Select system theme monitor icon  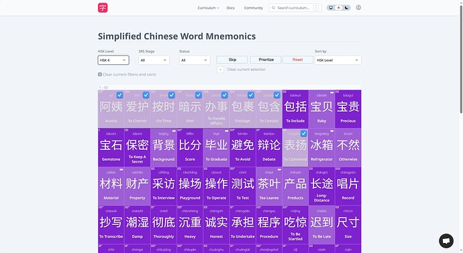[x=331, y=7]
